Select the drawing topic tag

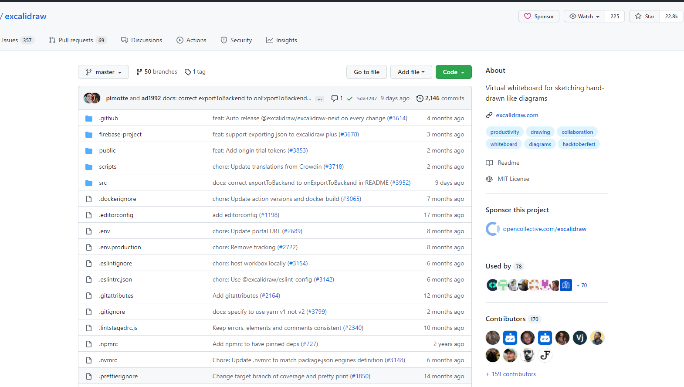click(540, 132)
